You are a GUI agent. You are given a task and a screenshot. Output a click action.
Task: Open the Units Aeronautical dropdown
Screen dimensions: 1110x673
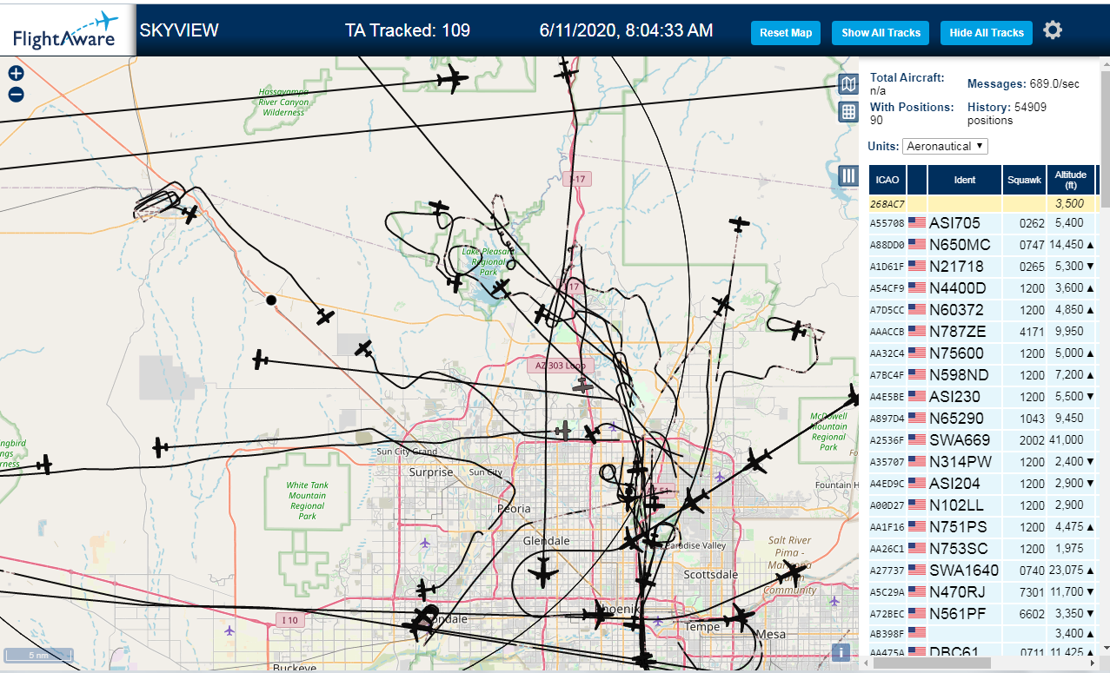point(946,146)
